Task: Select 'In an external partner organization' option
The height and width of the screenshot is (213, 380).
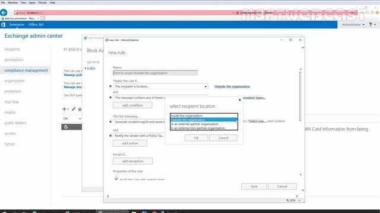Action: [204, 124]
